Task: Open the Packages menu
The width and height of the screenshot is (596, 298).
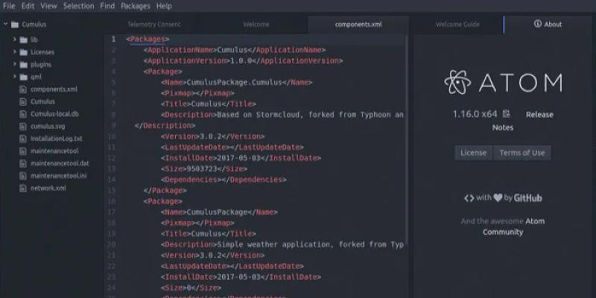Action: pos(135,6)
